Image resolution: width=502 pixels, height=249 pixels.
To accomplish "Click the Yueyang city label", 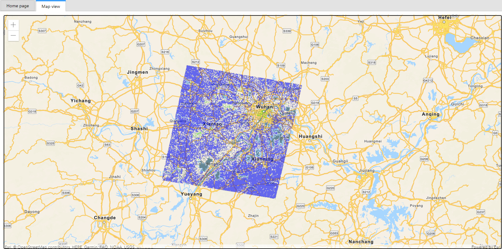I will tap(192, 194).
